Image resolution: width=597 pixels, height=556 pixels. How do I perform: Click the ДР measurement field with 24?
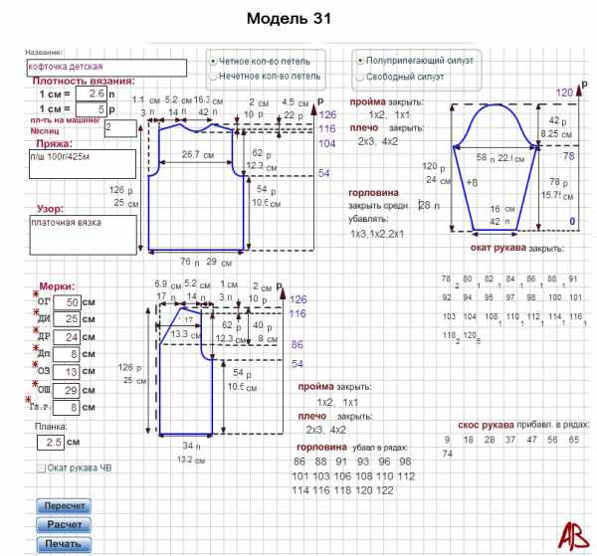coord(67,336)
